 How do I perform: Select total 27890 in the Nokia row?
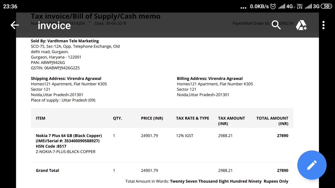[283, 136]
